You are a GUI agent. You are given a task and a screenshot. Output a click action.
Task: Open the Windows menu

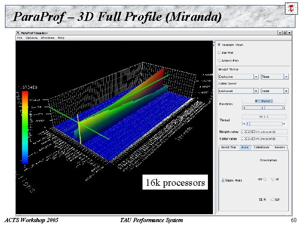point(47,37)
